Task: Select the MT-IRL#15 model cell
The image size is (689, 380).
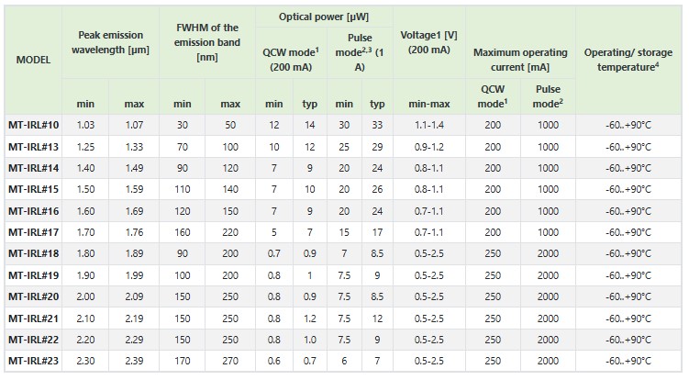Action: (33, 190)
